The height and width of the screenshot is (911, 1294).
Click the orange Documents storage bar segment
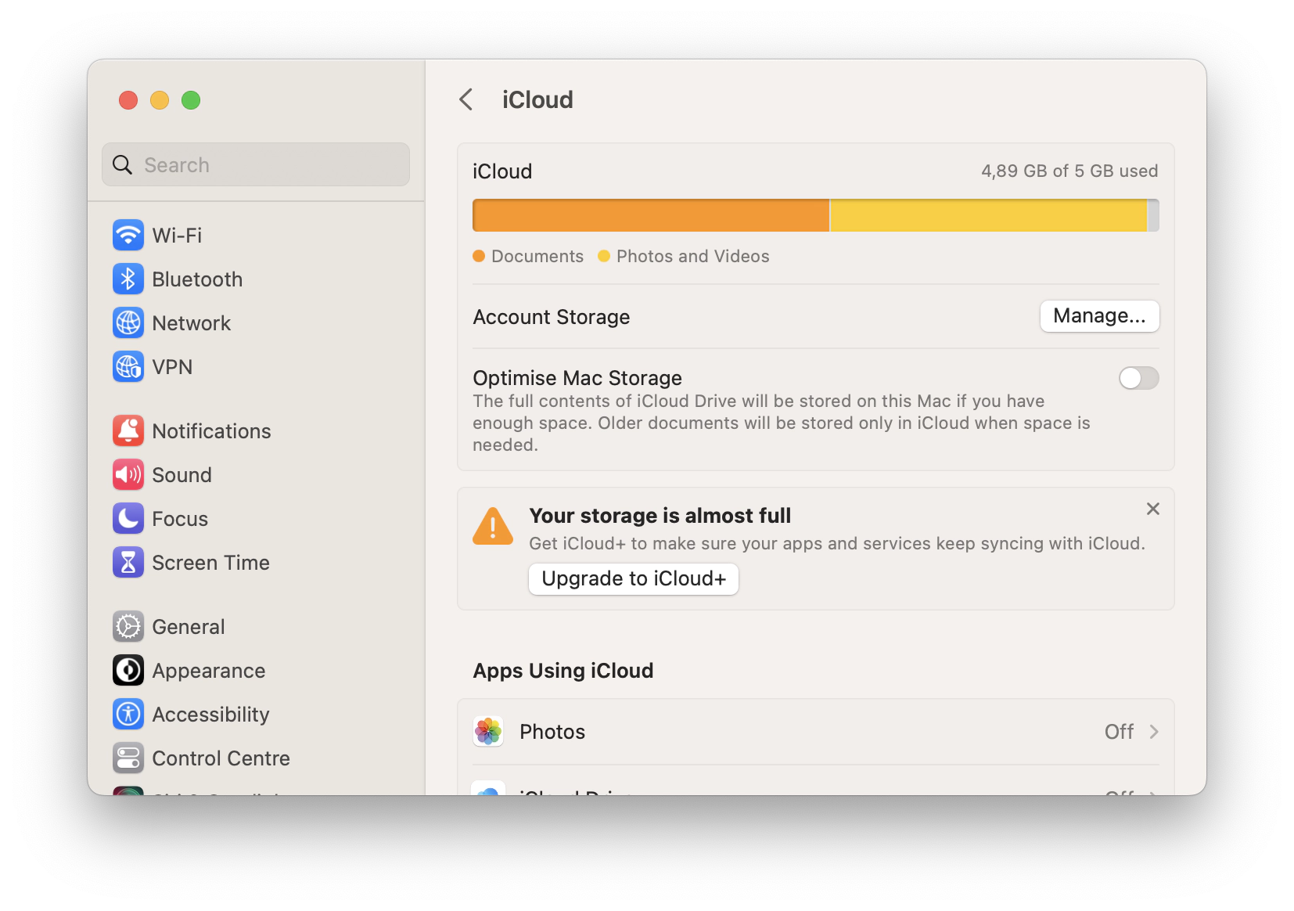651,215
